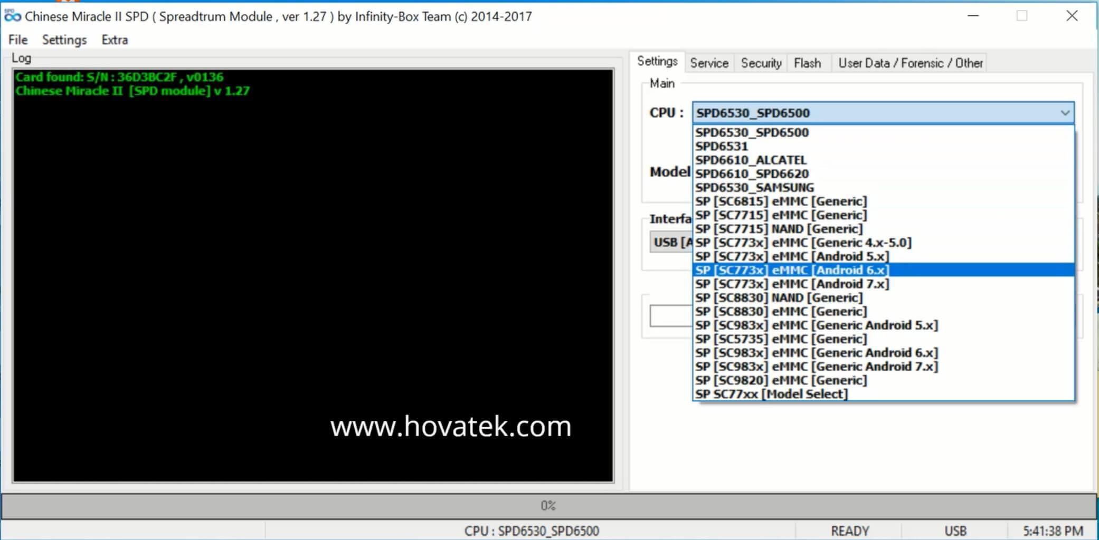Open the Extra menu

[115, 40]
